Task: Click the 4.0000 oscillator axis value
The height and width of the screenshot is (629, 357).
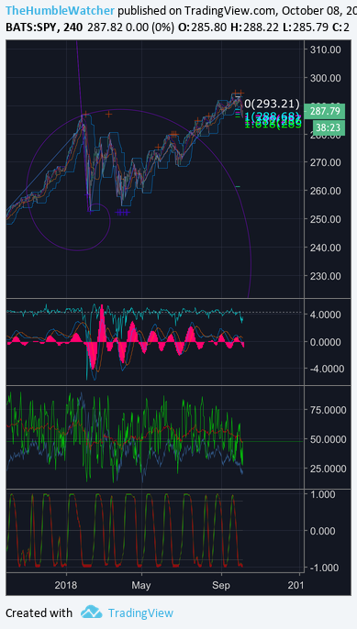Action: 328,314
